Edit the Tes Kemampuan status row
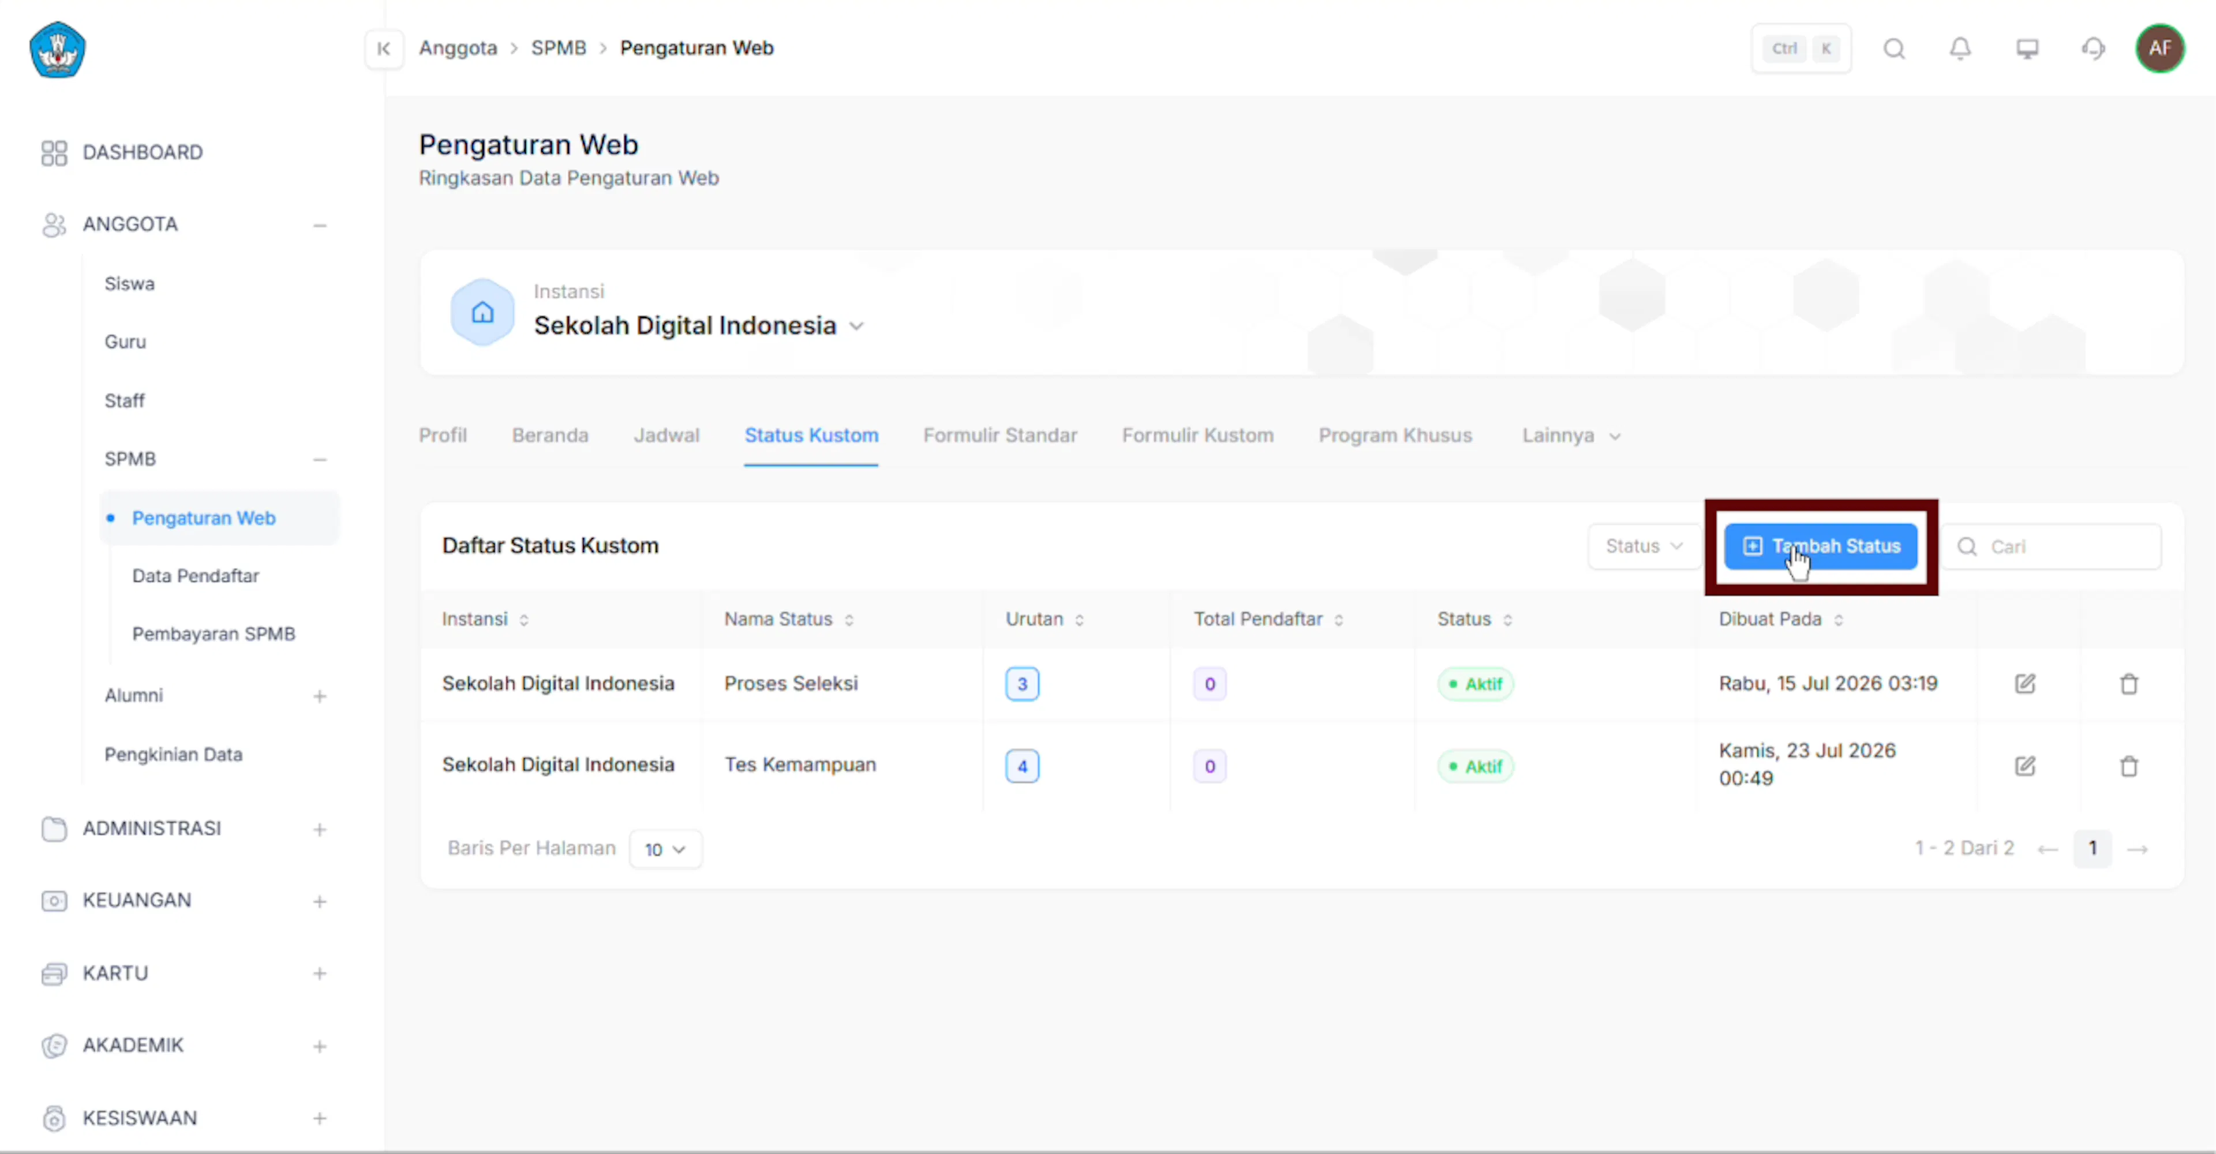Viewport: 2216px width, 1154px height. click(x=2024, y=765)
